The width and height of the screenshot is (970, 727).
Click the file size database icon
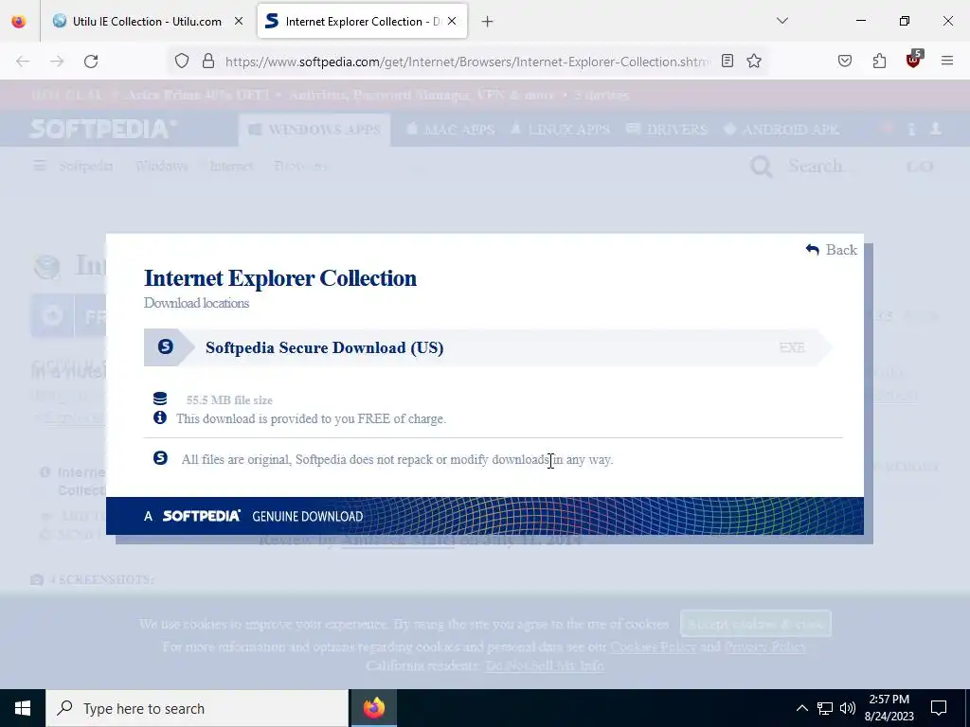click(x=160, y=399)
